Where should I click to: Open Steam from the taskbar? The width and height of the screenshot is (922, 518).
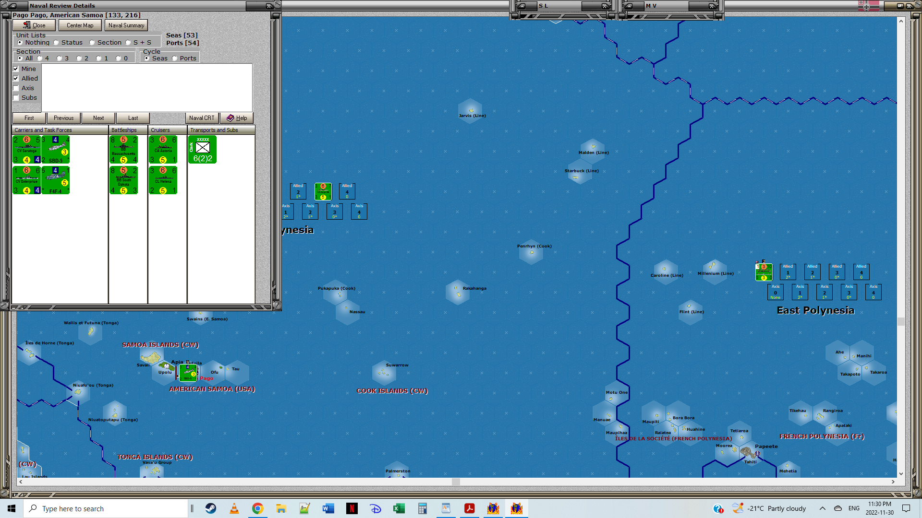(x=211, y=508)
